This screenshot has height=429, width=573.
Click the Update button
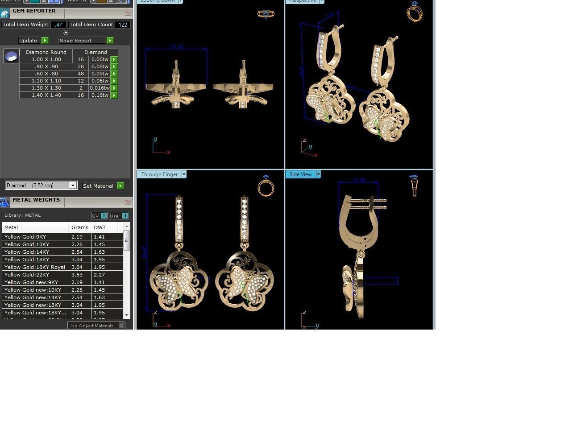tap(29, 41)
